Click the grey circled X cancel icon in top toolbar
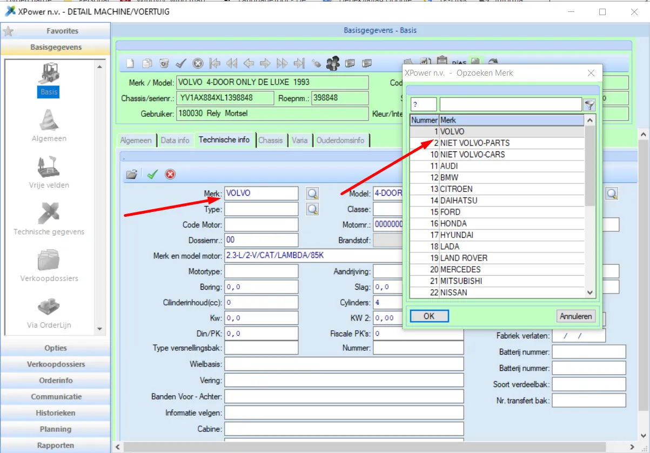The height and width of the screenshot is (453, 650). pos(198,64)
